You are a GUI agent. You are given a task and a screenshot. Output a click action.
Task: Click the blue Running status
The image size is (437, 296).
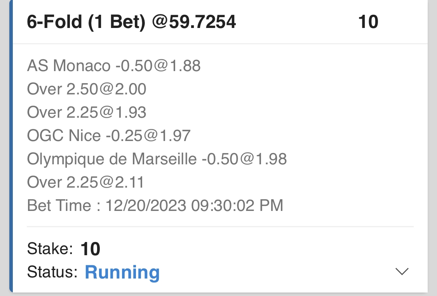click(122, 272)
